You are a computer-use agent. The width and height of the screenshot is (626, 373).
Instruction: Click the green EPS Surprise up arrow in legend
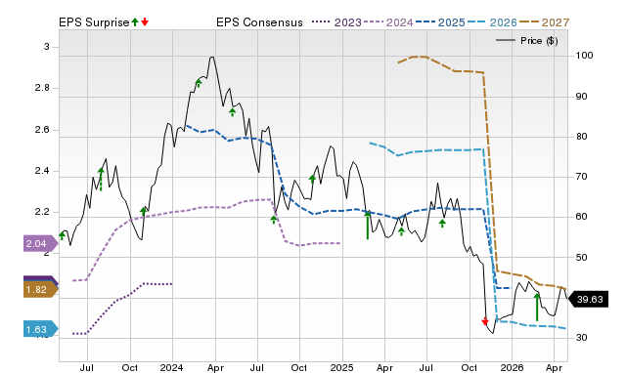[135, 21]
